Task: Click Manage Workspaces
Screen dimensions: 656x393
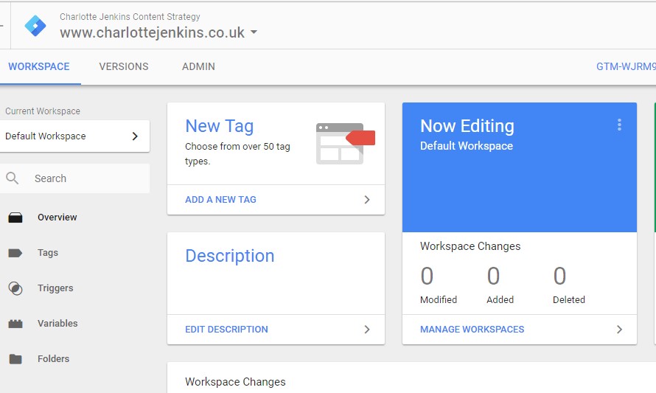Action: 472,330
